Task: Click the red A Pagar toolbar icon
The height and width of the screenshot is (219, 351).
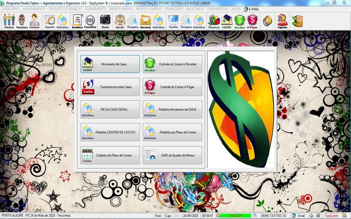Action: [x=252, y=21]
